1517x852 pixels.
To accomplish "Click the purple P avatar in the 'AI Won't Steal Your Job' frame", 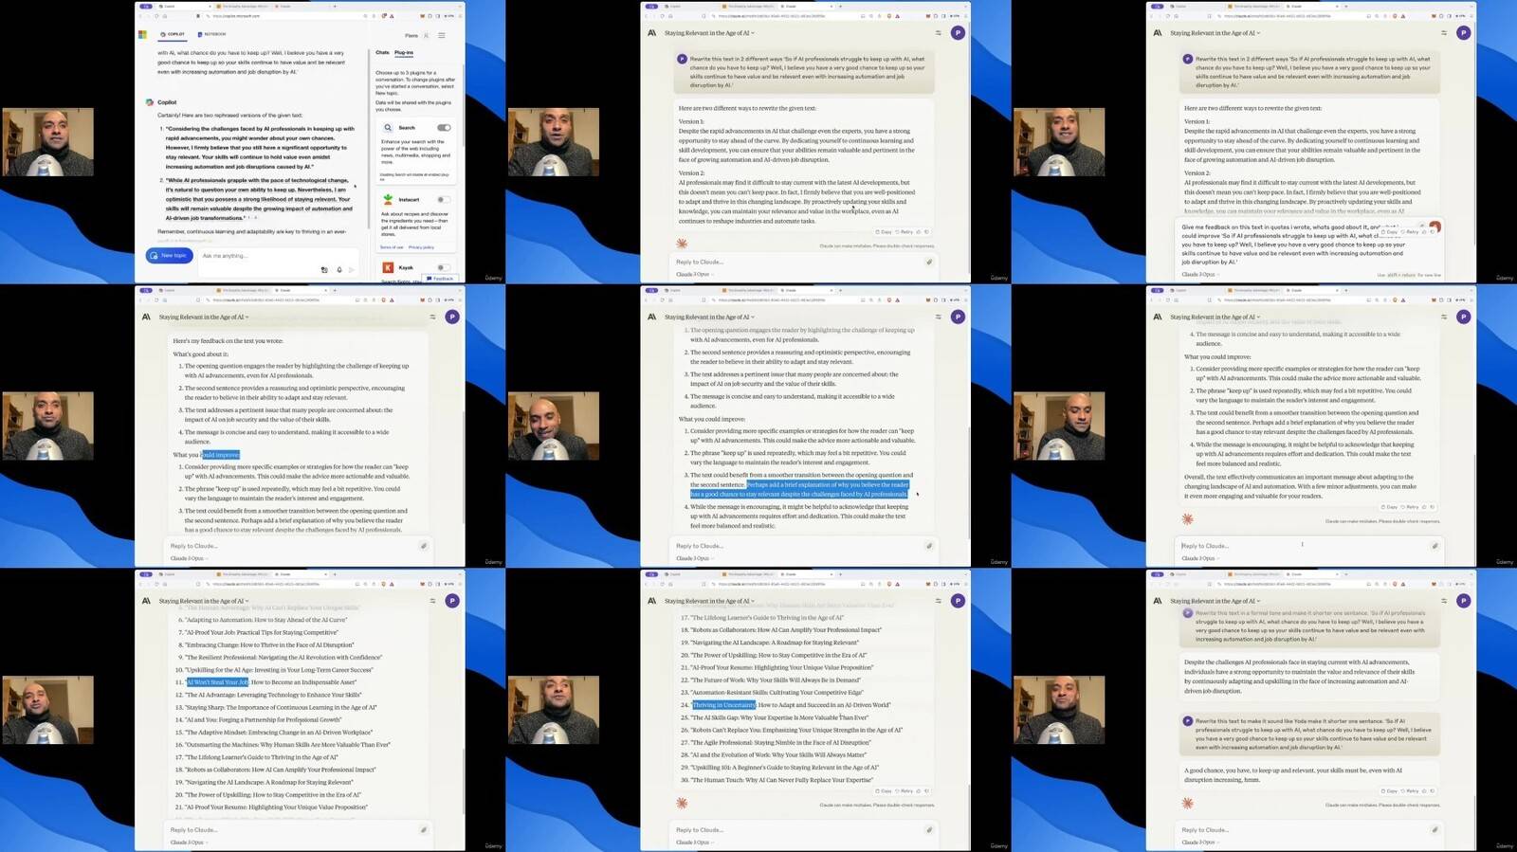I will (452, 601).
